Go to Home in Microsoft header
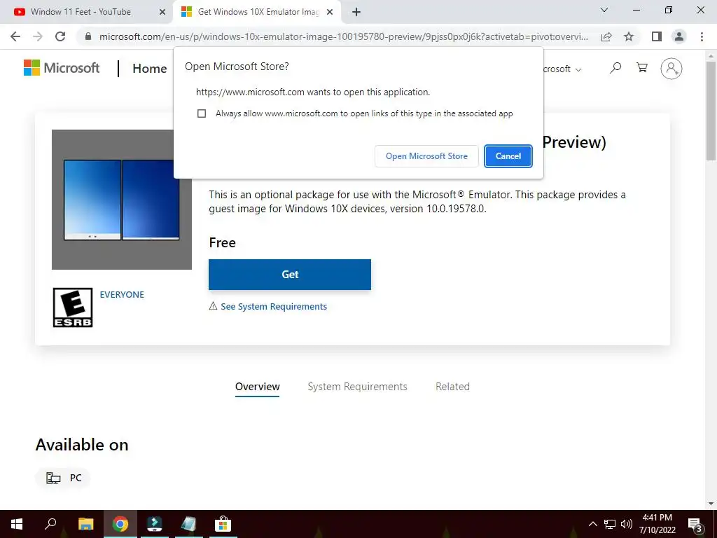Image resolution: width=717 pixels, height=538 pixels. (150, 69)
